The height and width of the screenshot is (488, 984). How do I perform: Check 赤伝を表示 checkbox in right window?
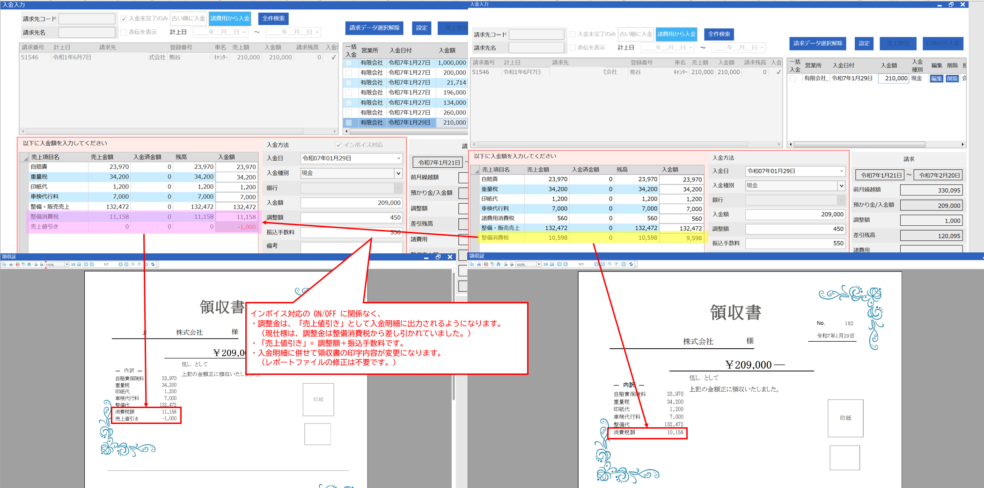pyautogui.click(x=572, y=48)
